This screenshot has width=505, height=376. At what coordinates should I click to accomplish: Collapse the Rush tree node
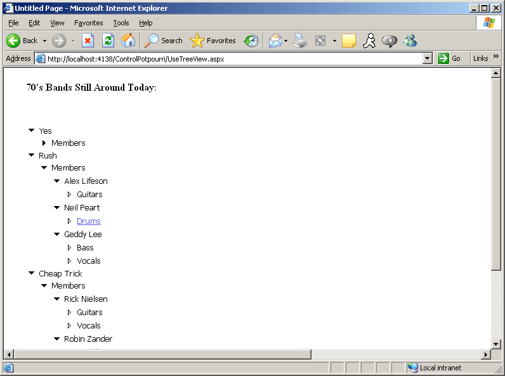(31, 155)
